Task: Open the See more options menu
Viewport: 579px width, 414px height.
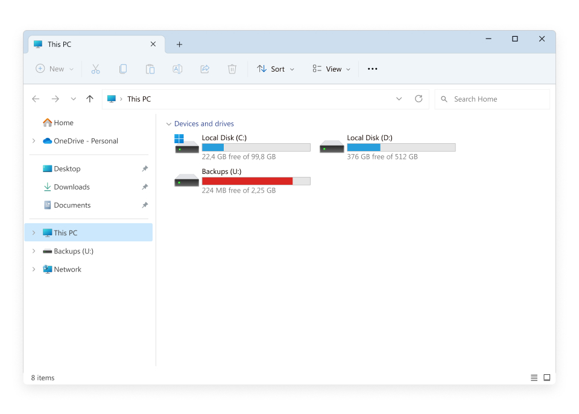Action: coord(372,69)
